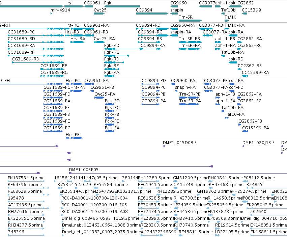Click the RE64396.5prime EST label
The height and width of the screenshot is (237, 287).
point(25,184)
